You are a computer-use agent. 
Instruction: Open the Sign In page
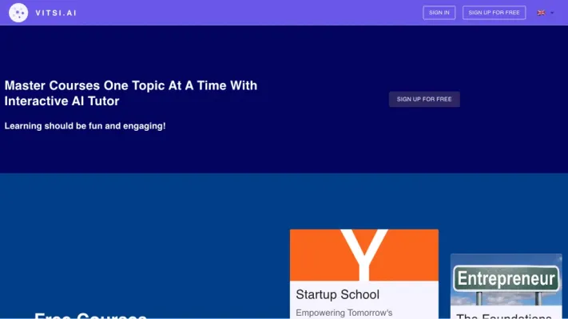439,13
